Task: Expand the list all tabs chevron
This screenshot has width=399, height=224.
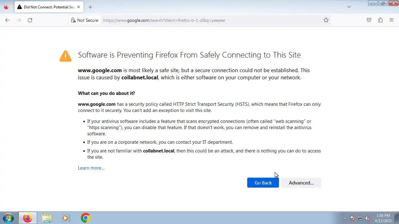Action: [x=349, y=7]
